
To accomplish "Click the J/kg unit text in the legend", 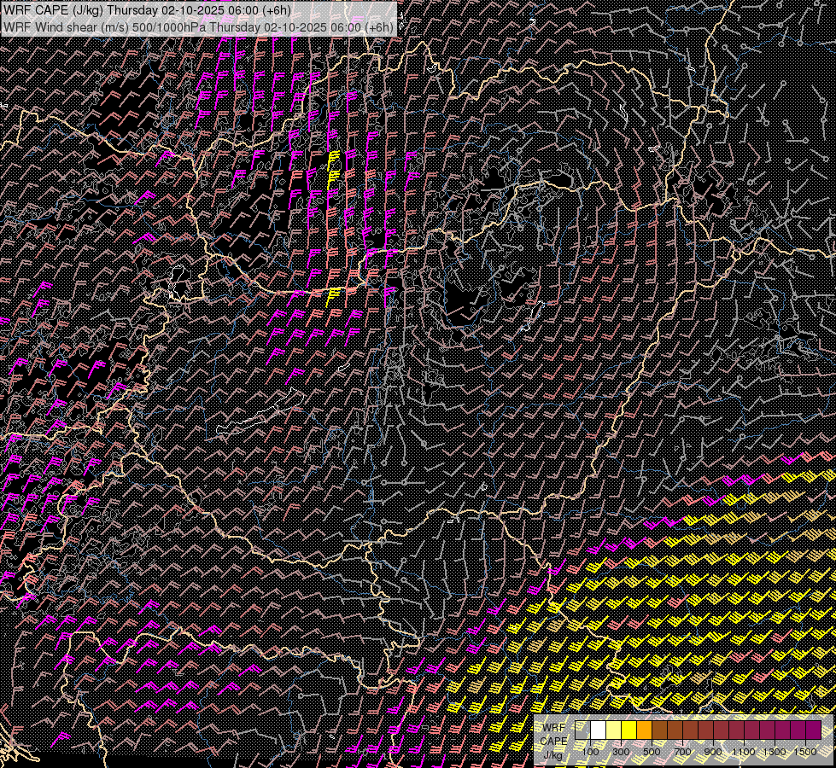I will coord(553,754).
